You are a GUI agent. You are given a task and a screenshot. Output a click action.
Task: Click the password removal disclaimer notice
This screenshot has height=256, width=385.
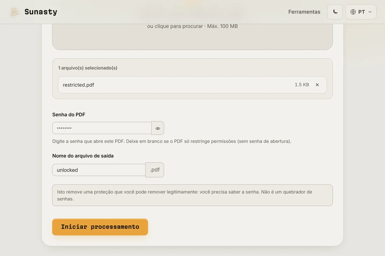point(192,195)
